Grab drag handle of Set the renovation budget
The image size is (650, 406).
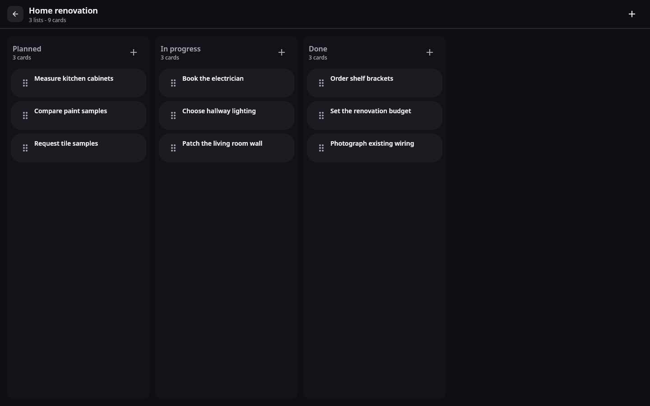[321, 115]
